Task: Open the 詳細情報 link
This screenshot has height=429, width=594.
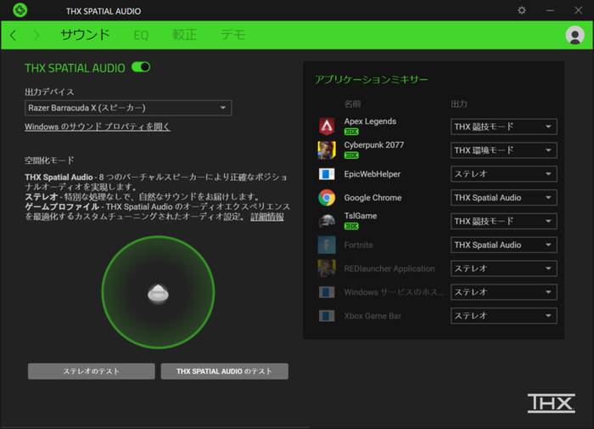Action: point(267,217)
